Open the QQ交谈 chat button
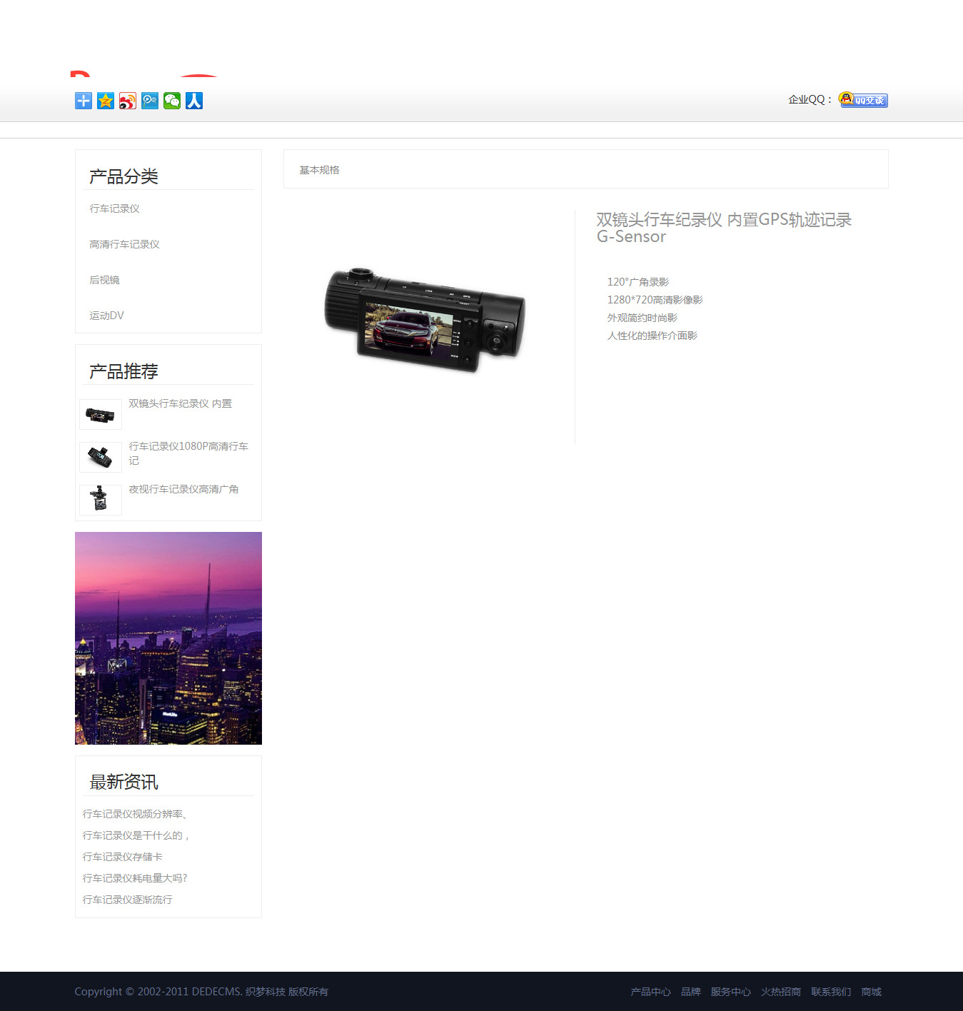The image size is (963, 1011). coord(863,100)
